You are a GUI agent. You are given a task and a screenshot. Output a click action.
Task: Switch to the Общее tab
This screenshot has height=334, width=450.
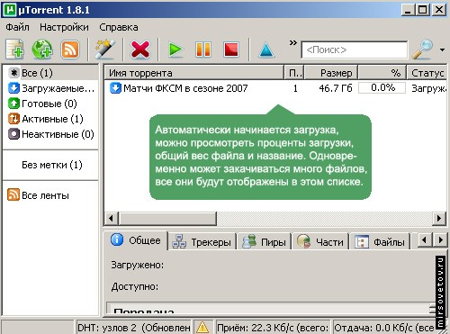click(136, 240)
